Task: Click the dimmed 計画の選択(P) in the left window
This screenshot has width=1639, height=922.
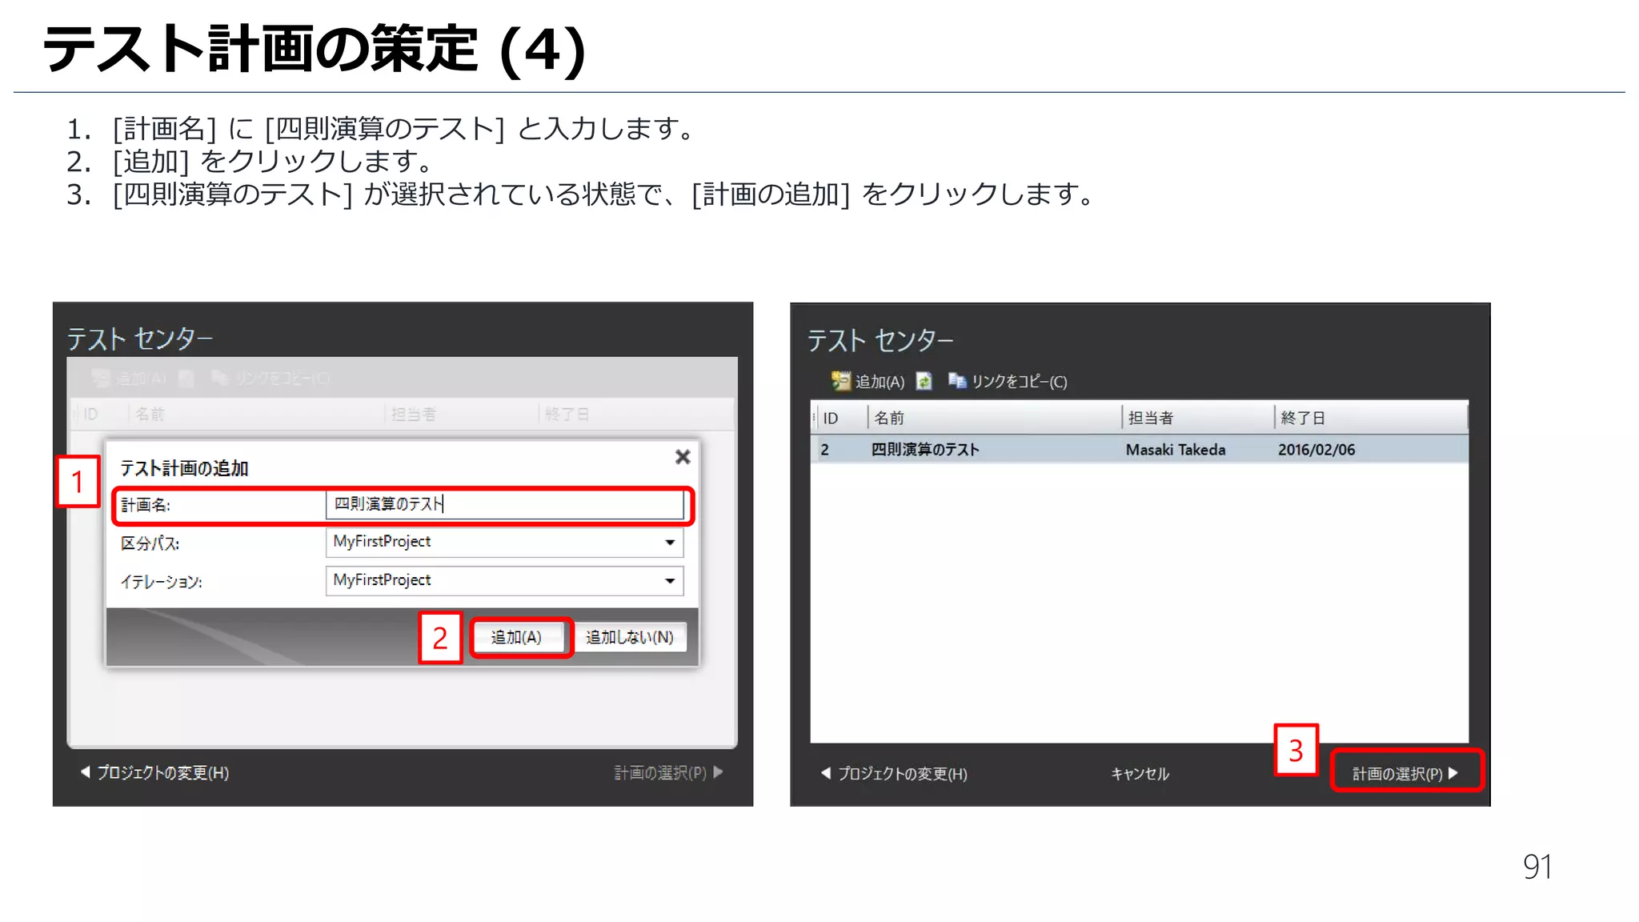Action: (x=668, y=772)
